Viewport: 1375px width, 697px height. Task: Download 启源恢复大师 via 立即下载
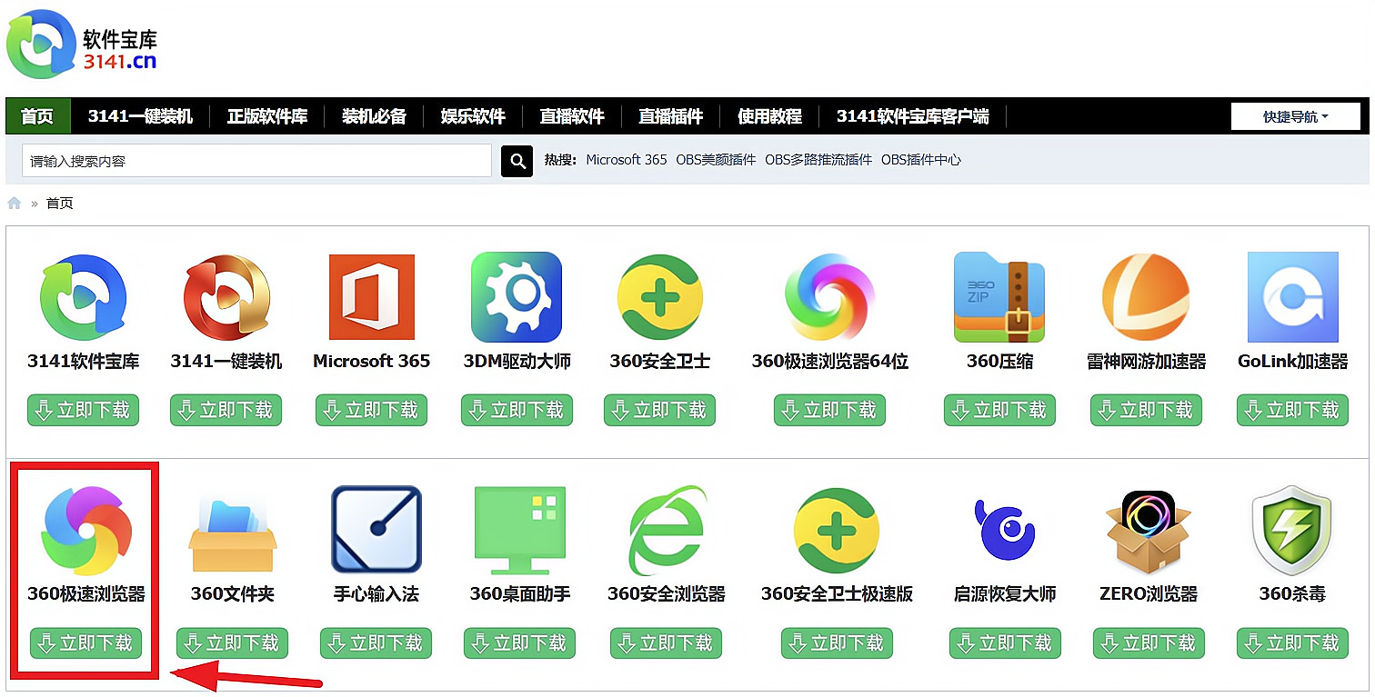1005,643
